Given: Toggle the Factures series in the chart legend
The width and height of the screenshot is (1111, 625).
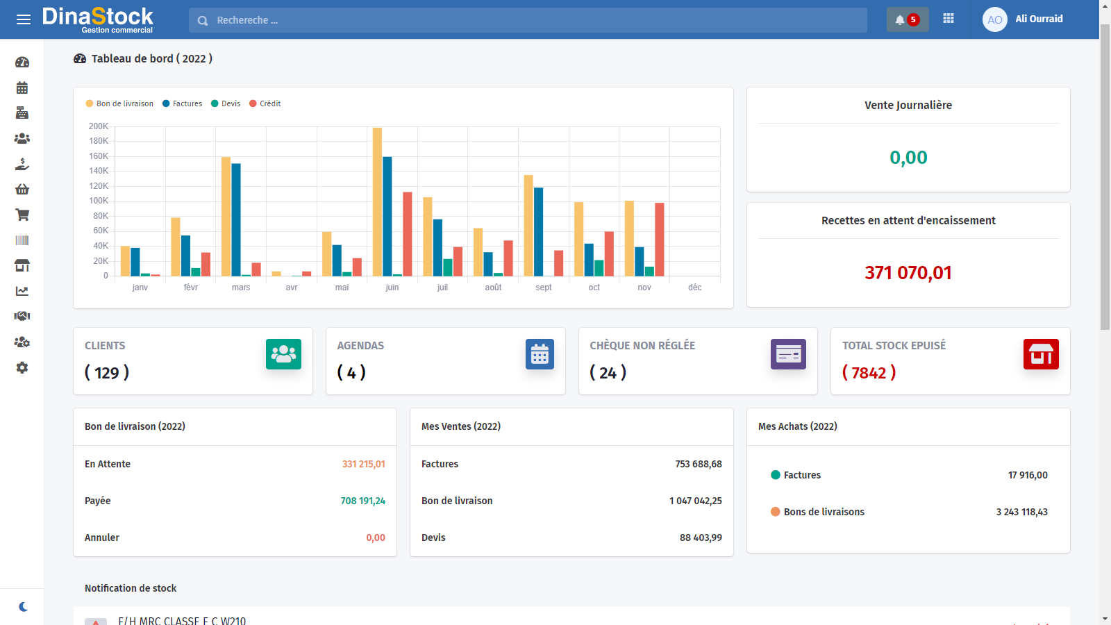Looking at the screenshot, I should 183,103.
